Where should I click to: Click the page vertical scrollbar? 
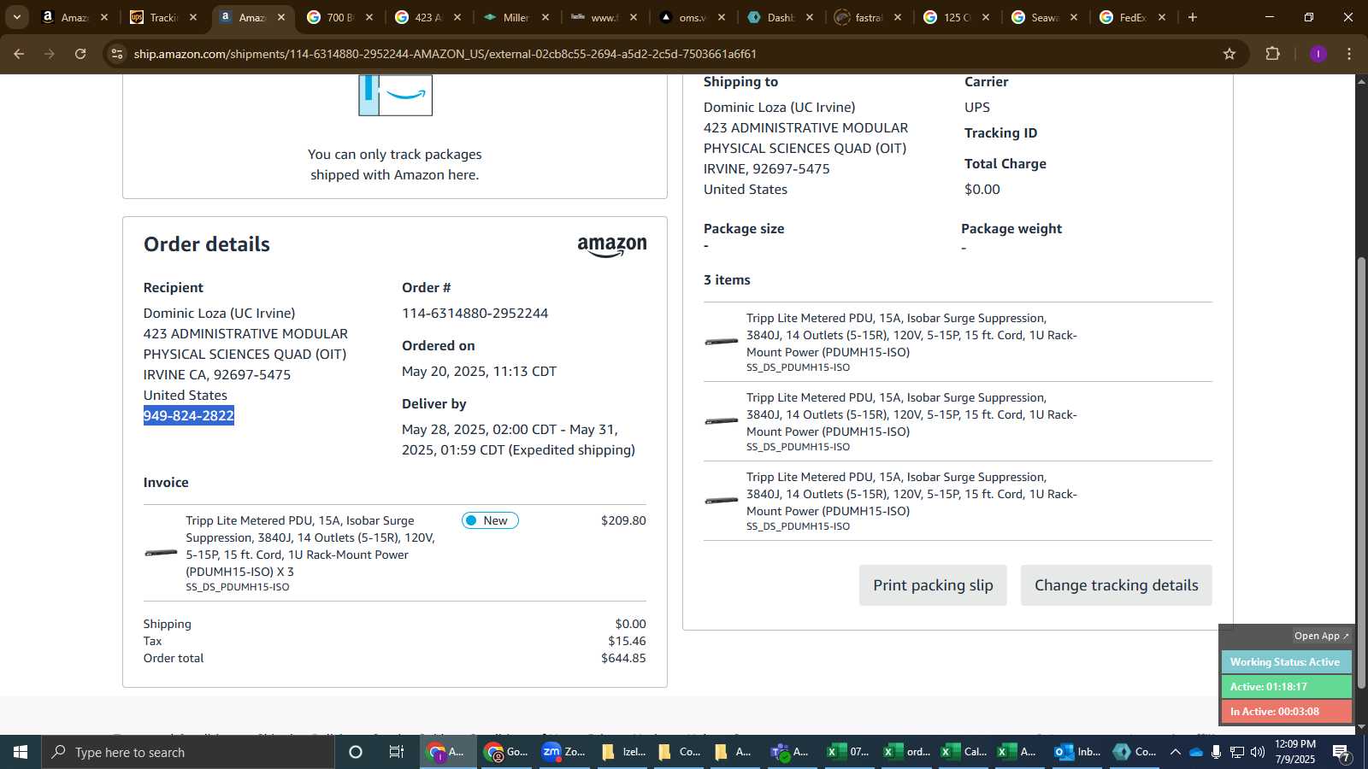(x=1361, y=472)
